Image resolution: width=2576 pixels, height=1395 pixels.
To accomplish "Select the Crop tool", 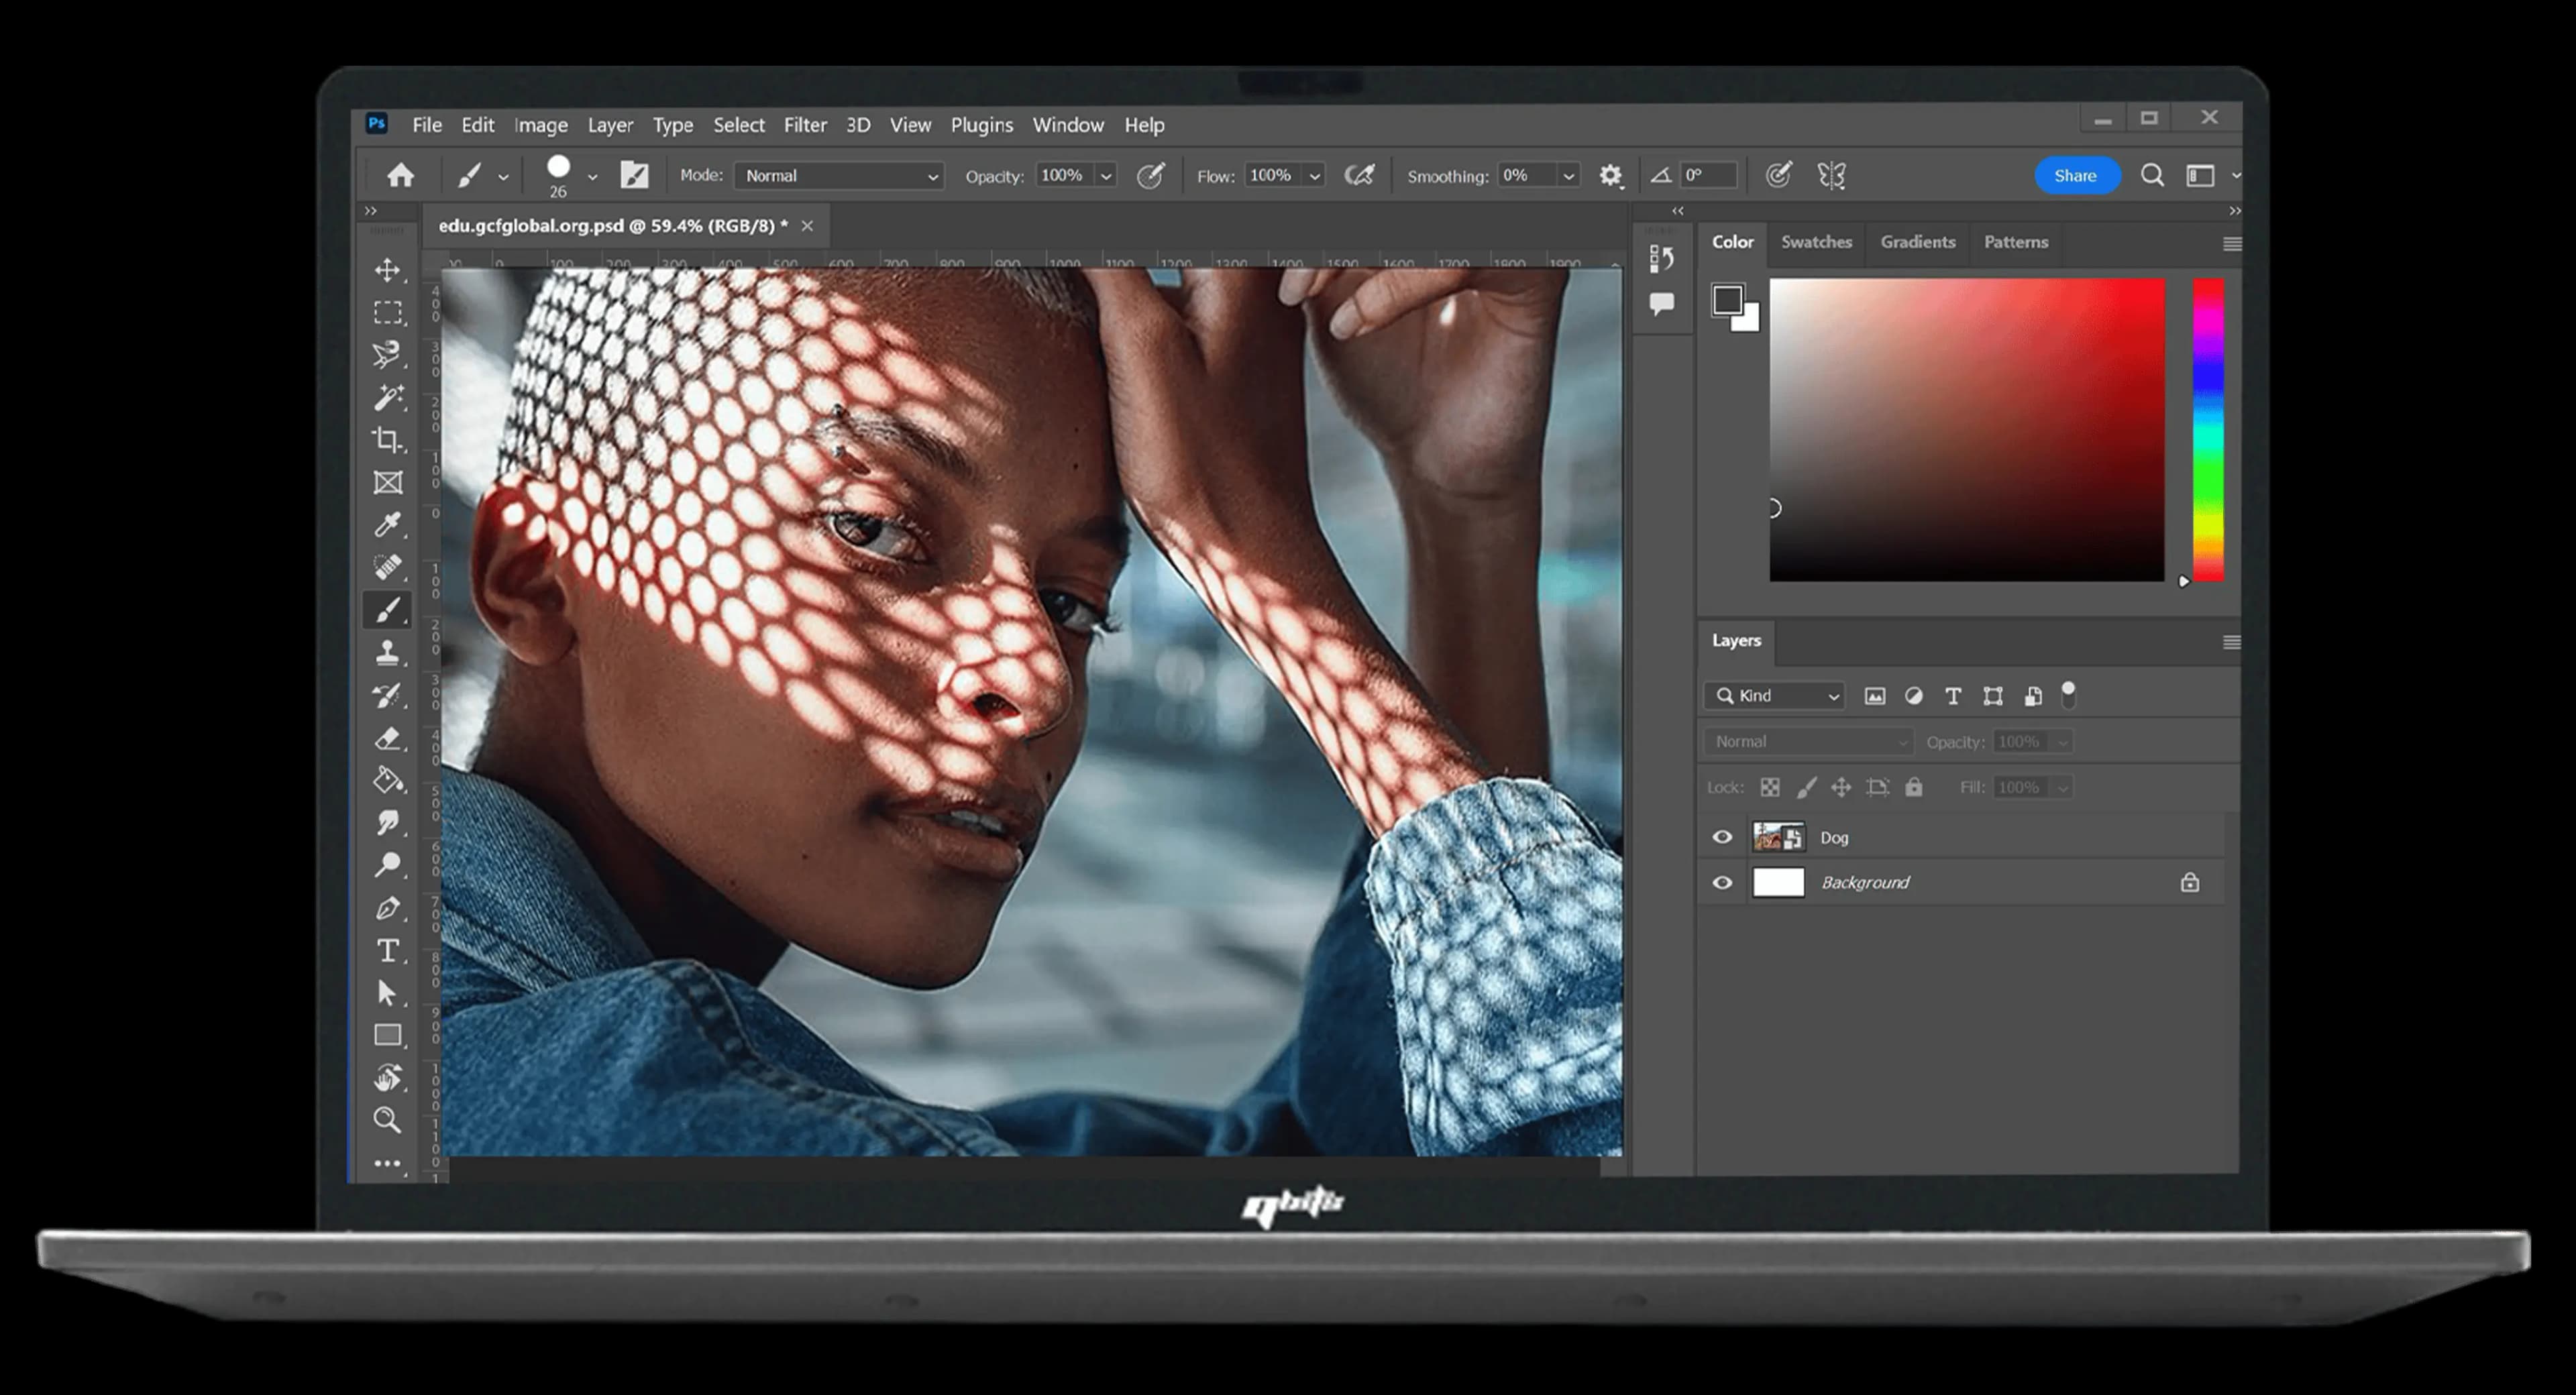I will pos(387,440).
